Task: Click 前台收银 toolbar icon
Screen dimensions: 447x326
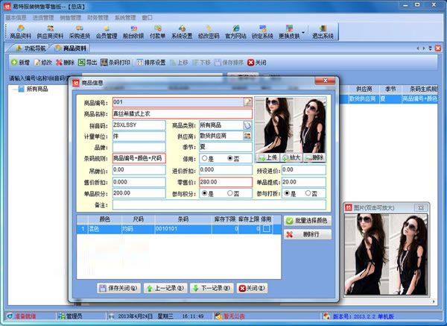Action: (x=133, y=31)
